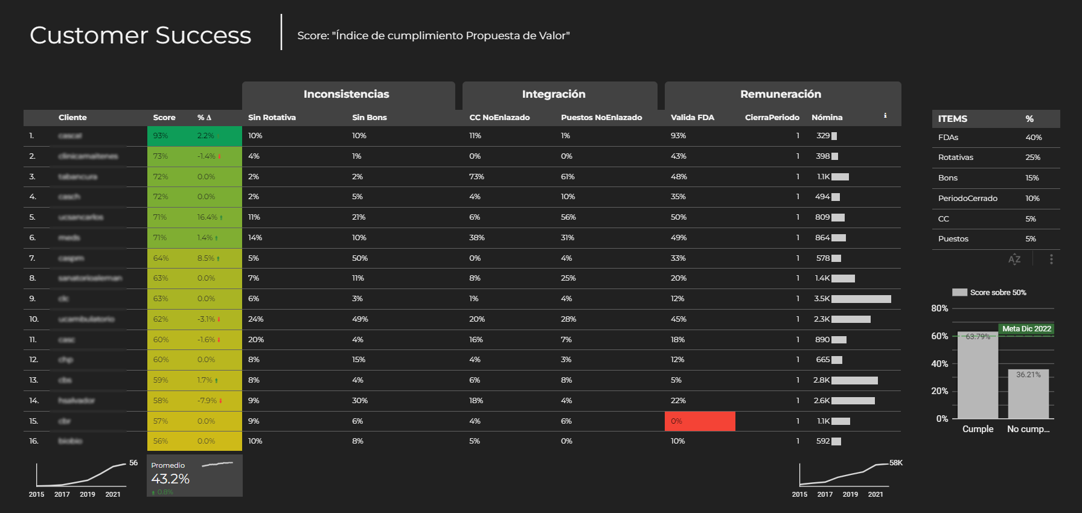The width and height of the screenshot is (1082, 513).
Task: Click the A-Z sort icon under ITEMS table
Action: (x=1014, y=259)
